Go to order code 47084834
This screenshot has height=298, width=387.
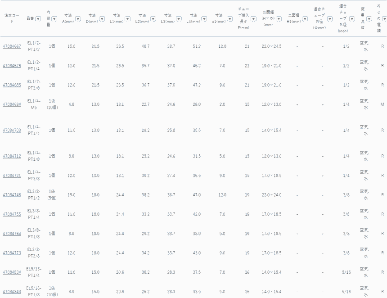(12, 272)
